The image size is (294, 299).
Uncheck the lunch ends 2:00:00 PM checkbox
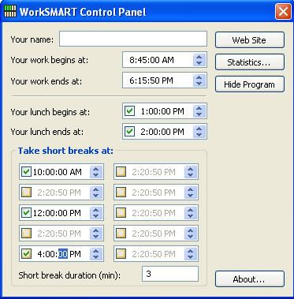129,132
